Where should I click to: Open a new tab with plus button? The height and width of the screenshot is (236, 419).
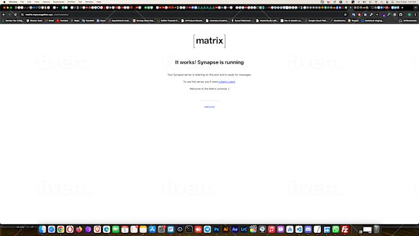click(402, 7)
